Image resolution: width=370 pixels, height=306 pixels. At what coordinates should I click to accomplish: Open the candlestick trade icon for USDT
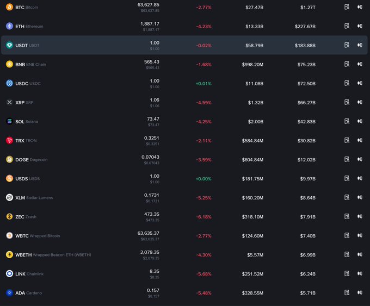point(360,45)
